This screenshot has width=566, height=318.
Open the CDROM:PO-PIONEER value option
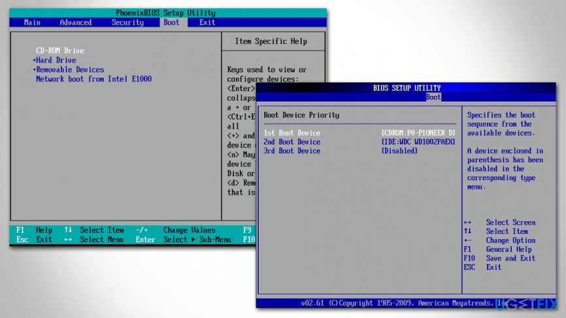[x=418, y=133]
